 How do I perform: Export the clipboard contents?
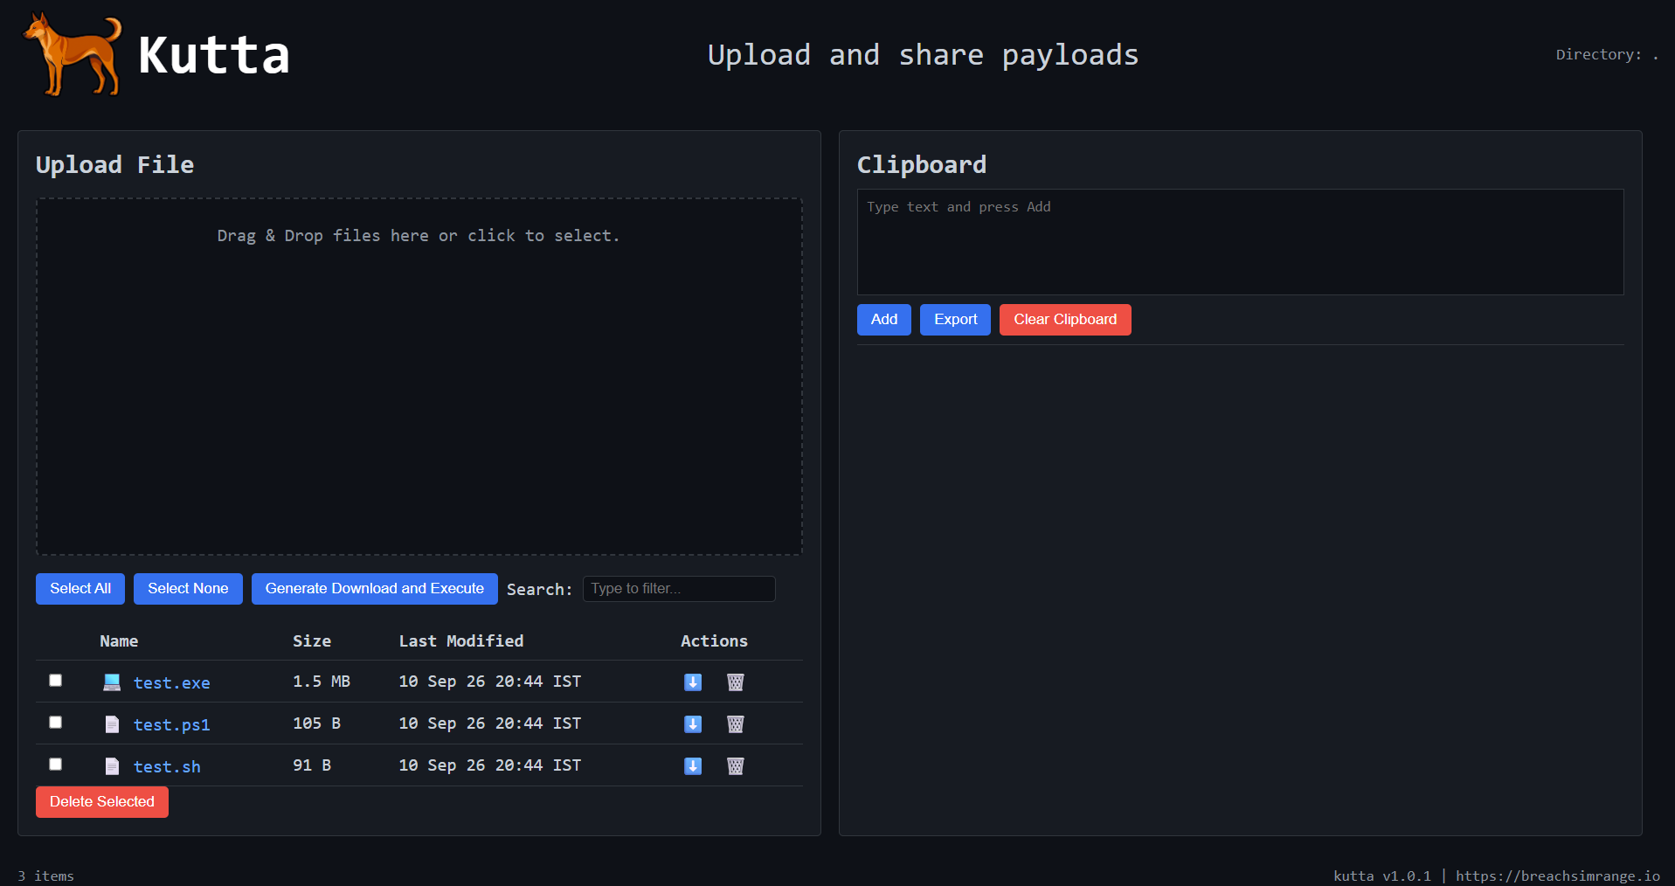point(956,320)
